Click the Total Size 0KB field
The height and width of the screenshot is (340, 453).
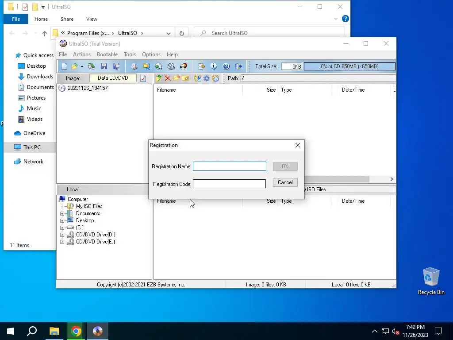tap(292, 66)
